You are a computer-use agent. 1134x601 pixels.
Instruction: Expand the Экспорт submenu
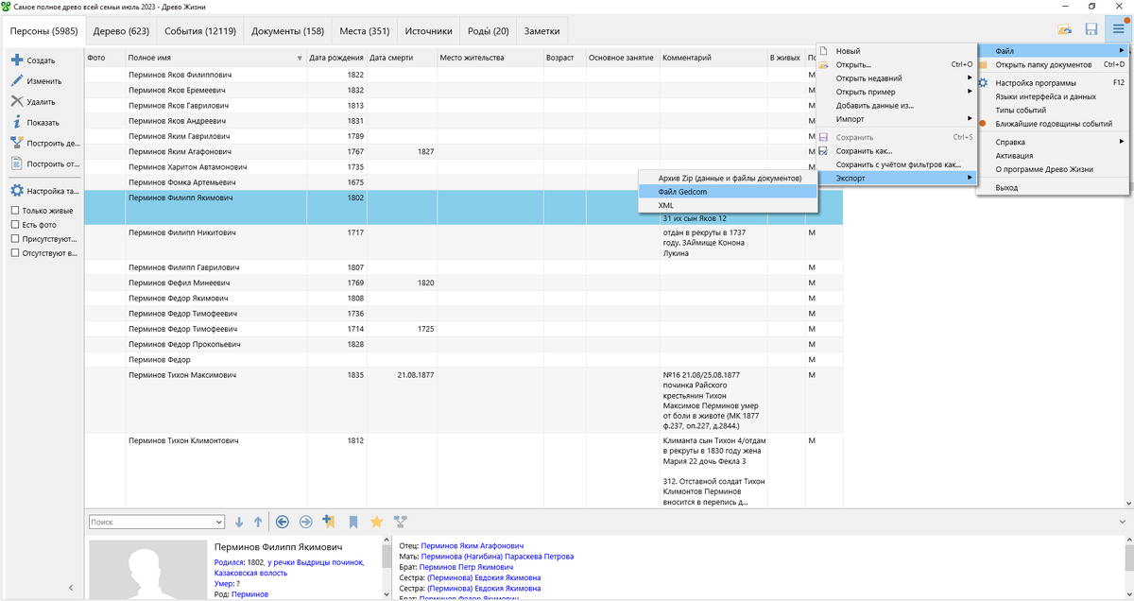click(970, 179)
